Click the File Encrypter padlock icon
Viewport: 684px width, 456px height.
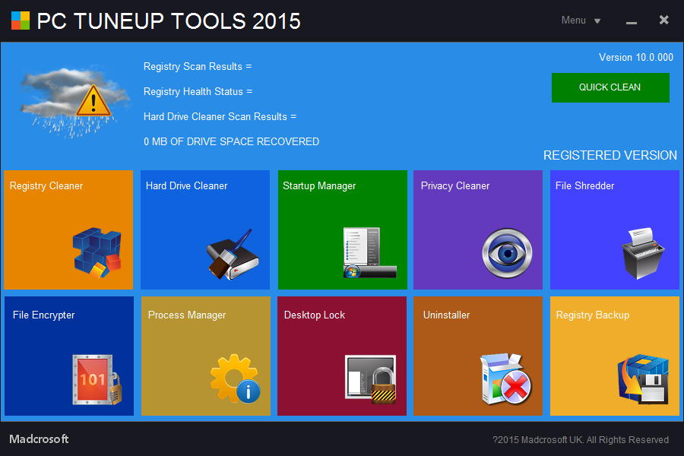click(x=97, y=380)
